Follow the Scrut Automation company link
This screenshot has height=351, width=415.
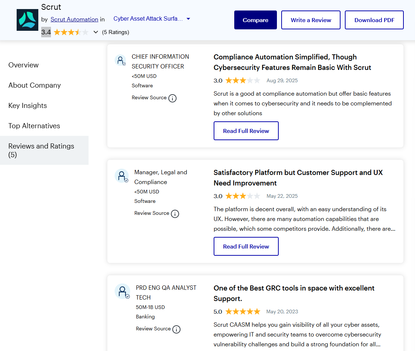tap(75, 19)
